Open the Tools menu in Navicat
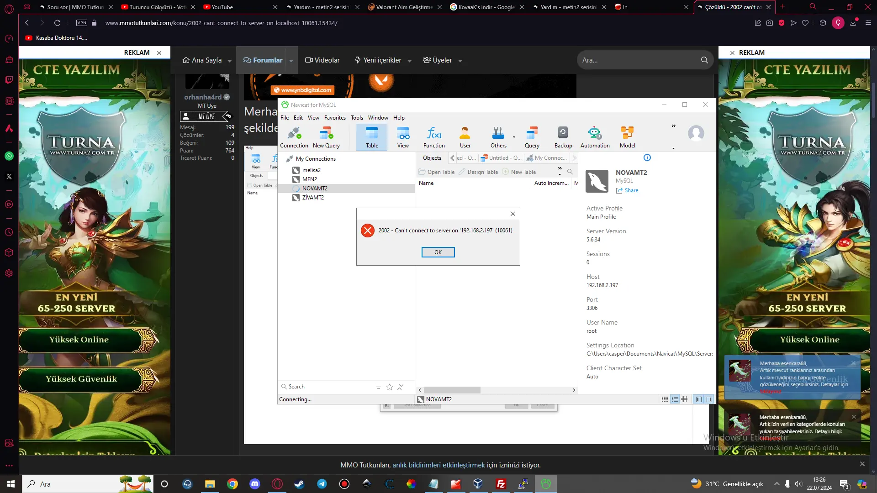Viewport: 877px width, 493px height. click(x=357, y=117)
